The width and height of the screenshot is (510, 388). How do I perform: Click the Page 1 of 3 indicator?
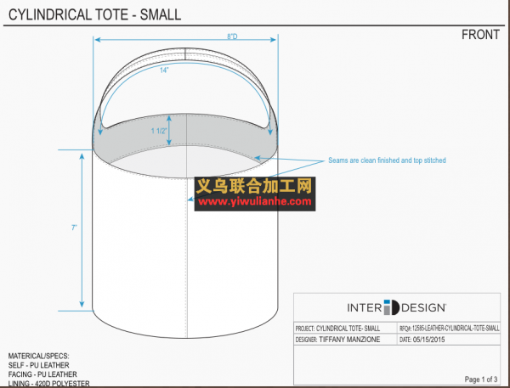click(x=481, y=378)
